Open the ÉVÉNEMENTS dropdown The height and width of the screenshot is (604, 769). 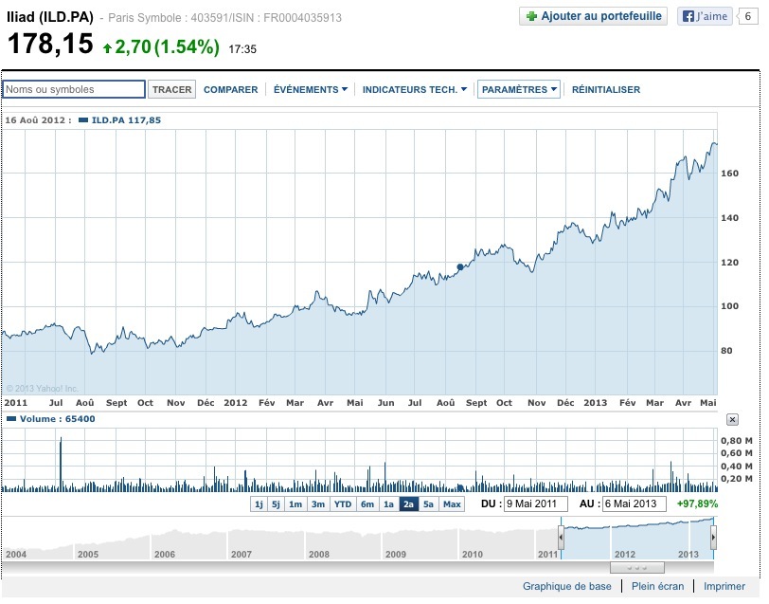pos(311,89)
